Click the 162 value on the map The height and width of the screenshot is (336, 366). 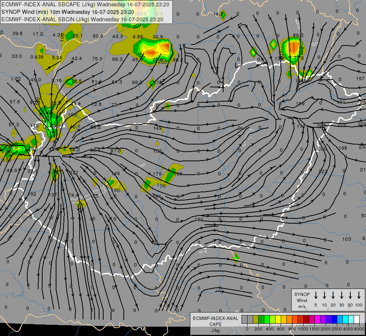(32, 194)
